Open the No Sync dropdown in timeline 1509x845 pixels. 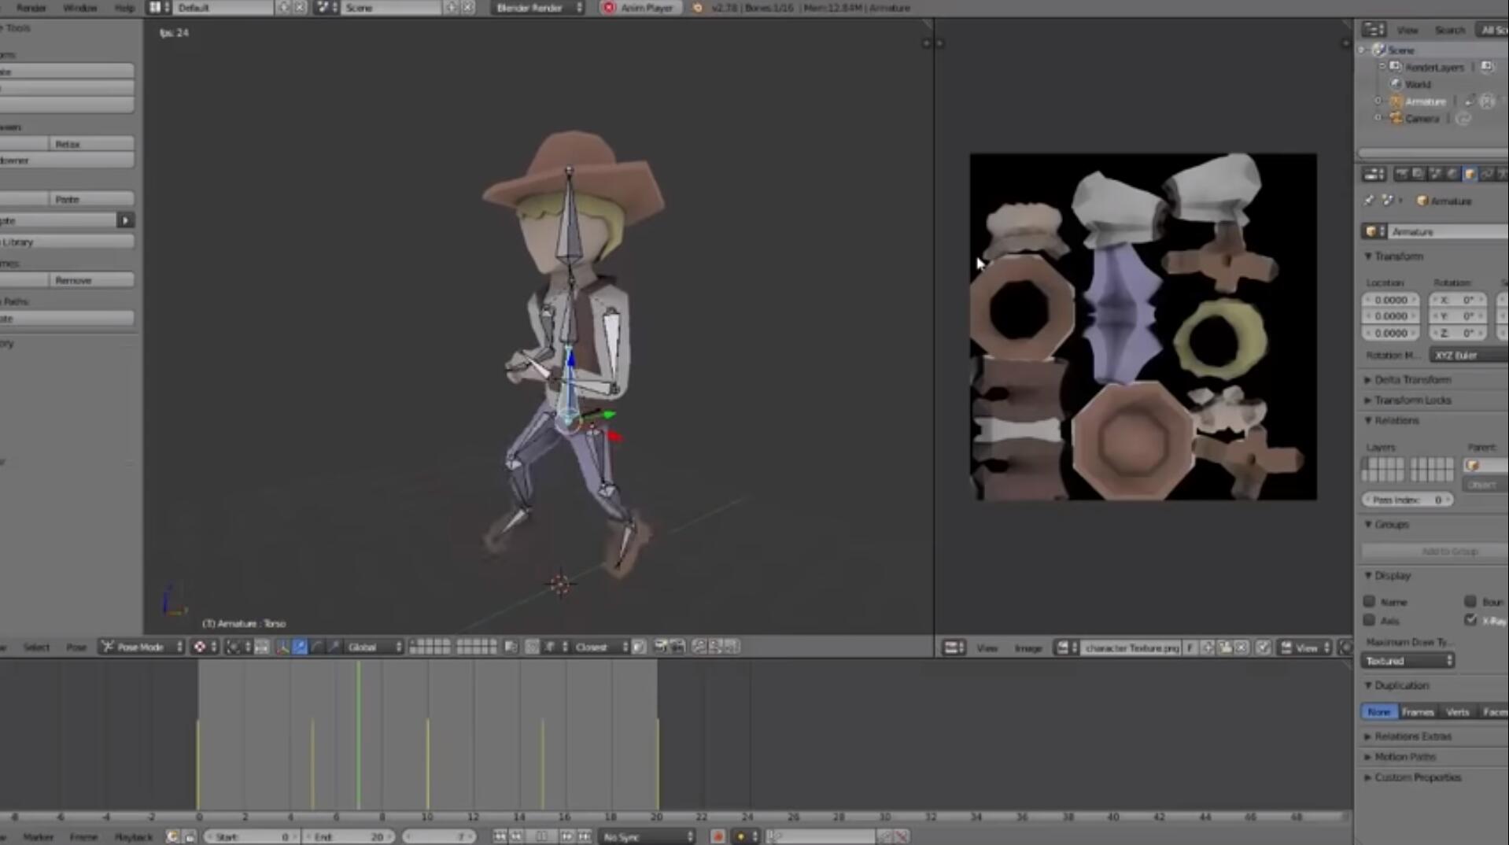(x=648, y=836)
